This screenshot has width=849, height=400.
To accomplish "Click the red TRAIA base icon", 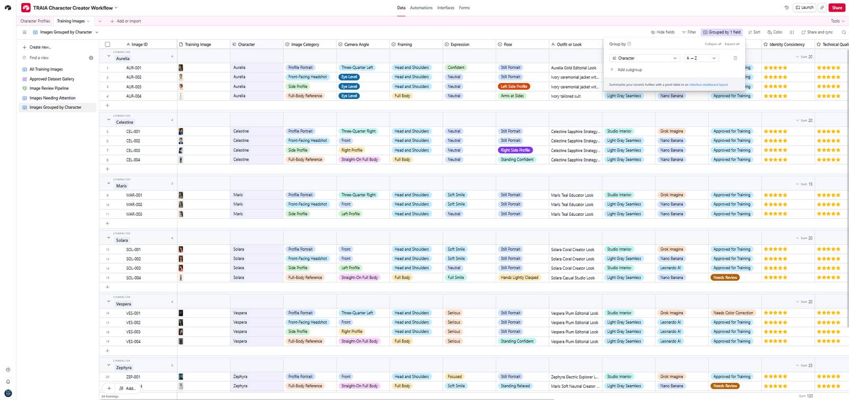I will point(25,8).
